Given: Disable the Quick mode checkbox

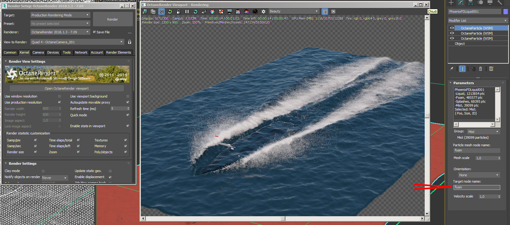Looking at the screenshot, I should (127, 115).
